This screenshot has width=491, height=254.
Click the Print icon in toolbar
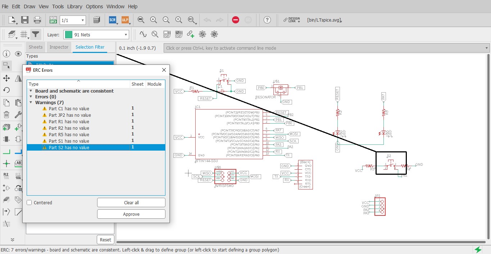click(x=37, y=20)
